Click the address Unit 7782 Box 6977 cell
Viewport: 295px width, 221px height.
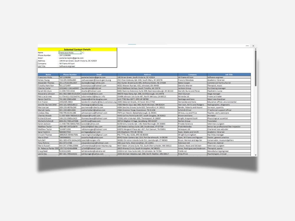click(147, 99)
